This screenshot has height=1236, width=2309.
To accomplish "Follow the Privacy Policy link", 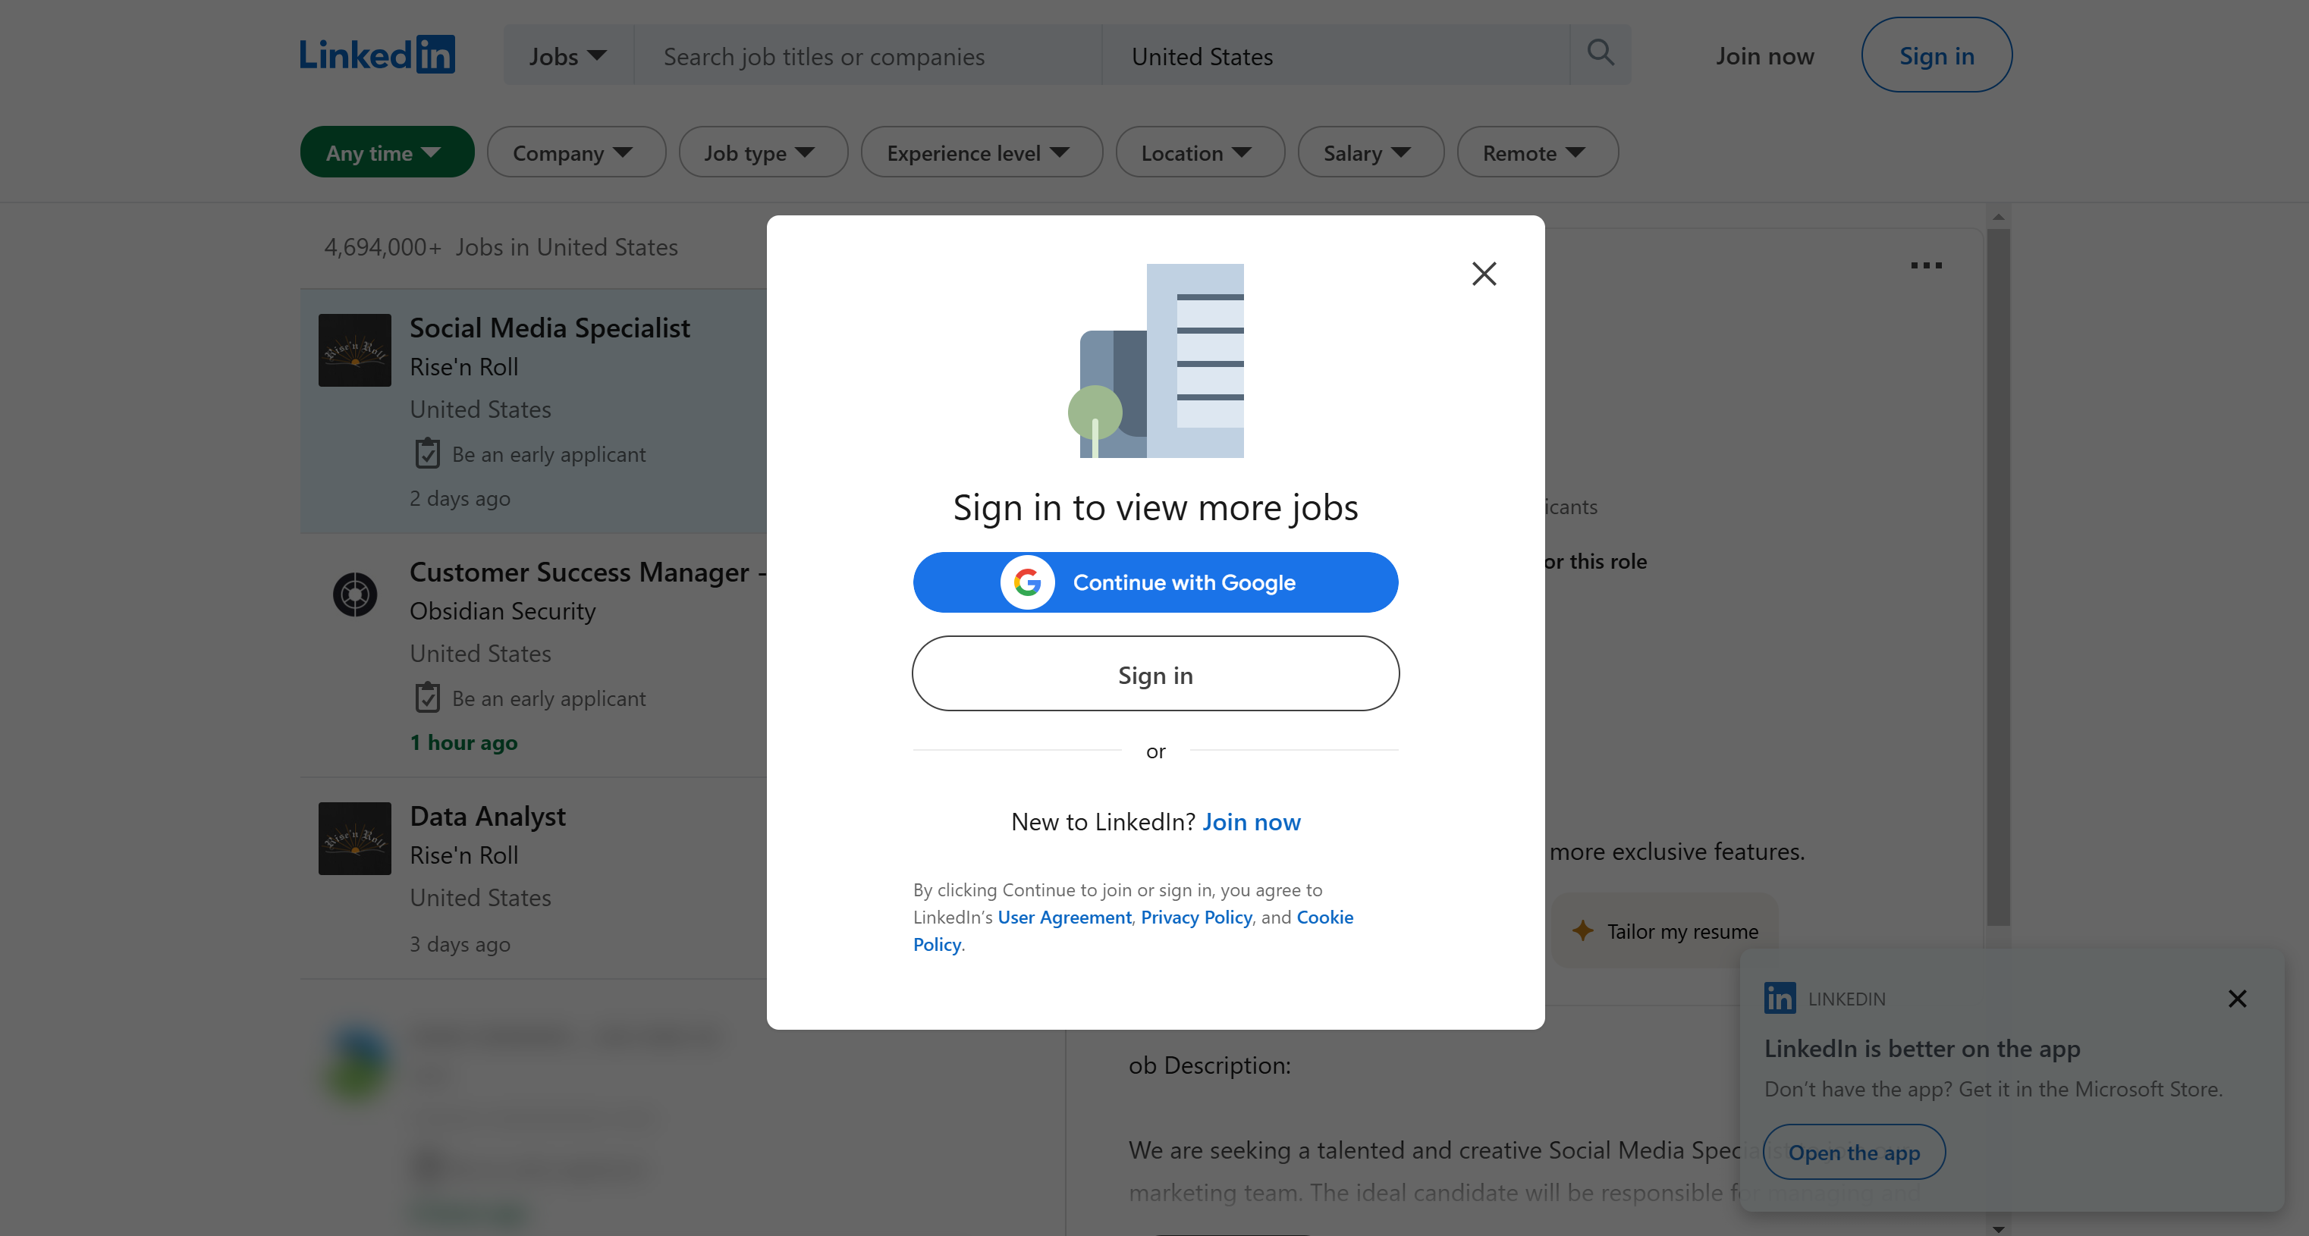I will pos(1195,917).
